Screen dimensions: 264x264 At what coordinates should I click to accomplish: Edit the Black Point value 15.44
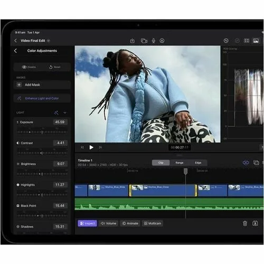pyautogui.click(x=60, y=205)
